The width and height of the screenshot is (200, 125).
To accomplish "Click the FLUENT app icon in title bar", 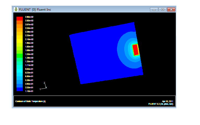I will click(16, 9).
